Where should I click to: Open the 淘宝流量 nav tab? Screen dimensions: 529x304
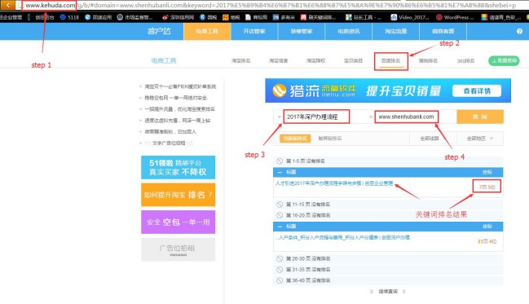click(396, 32)
